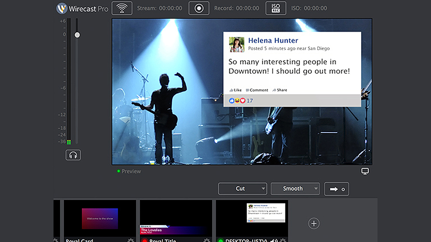This screenshot has height=242, width=431.
Task: Click the audio level meter
Action: coord(69,81)
